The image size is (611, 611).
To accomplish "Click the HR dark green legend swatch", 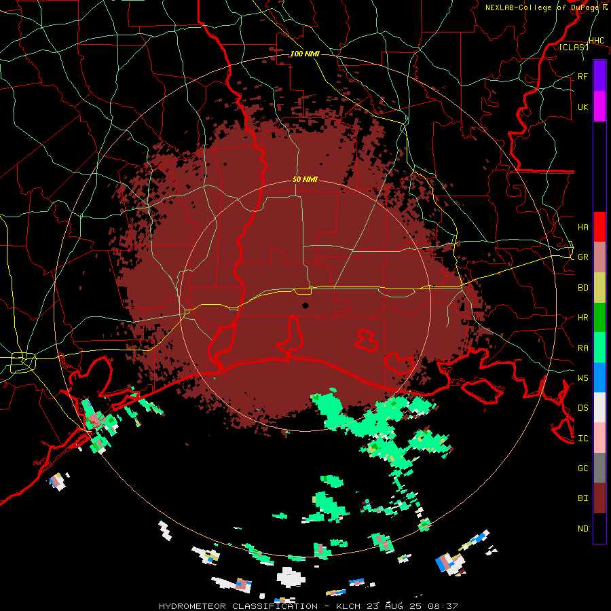I will [599, 318].
